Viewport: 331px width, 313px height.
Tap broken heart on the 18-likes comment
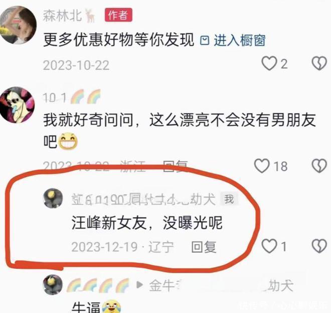coord(319,166)
